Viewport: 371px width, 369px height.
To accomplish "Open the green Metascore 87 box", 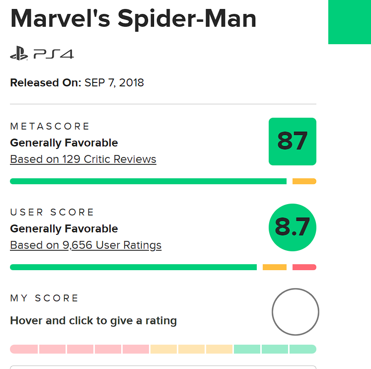I will [292, 142].
